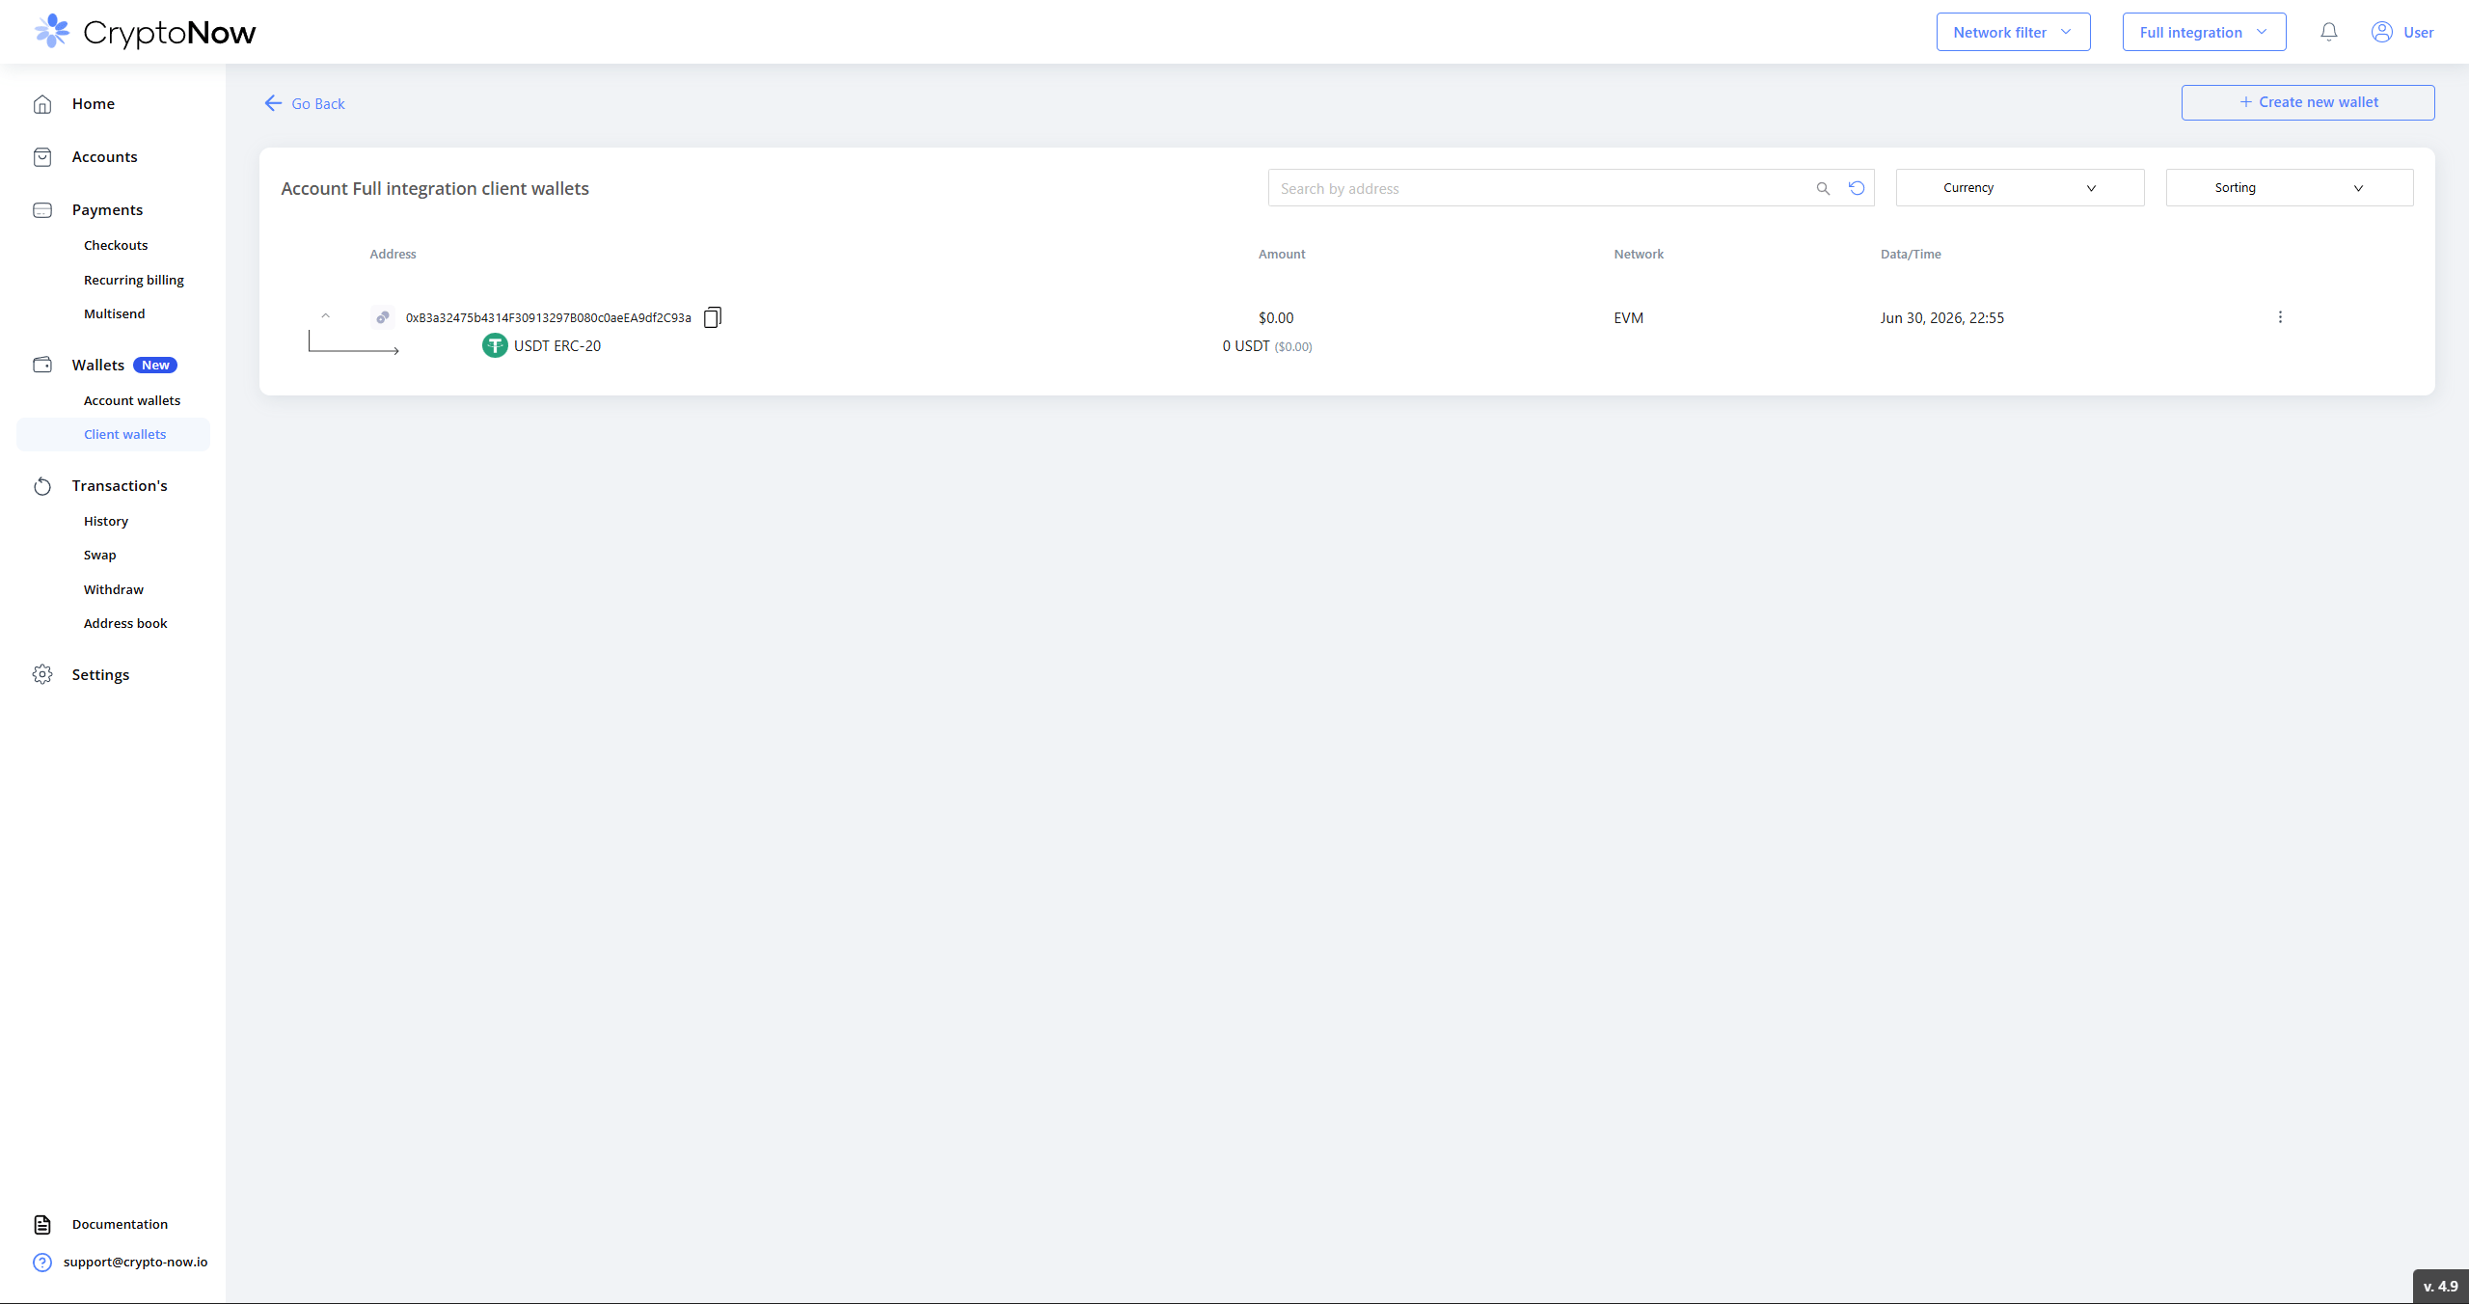Image resolution: width=2469 pixels, height=1304 pixels.
Task: Open the Currency dropdown
Action: point(2020,188)
